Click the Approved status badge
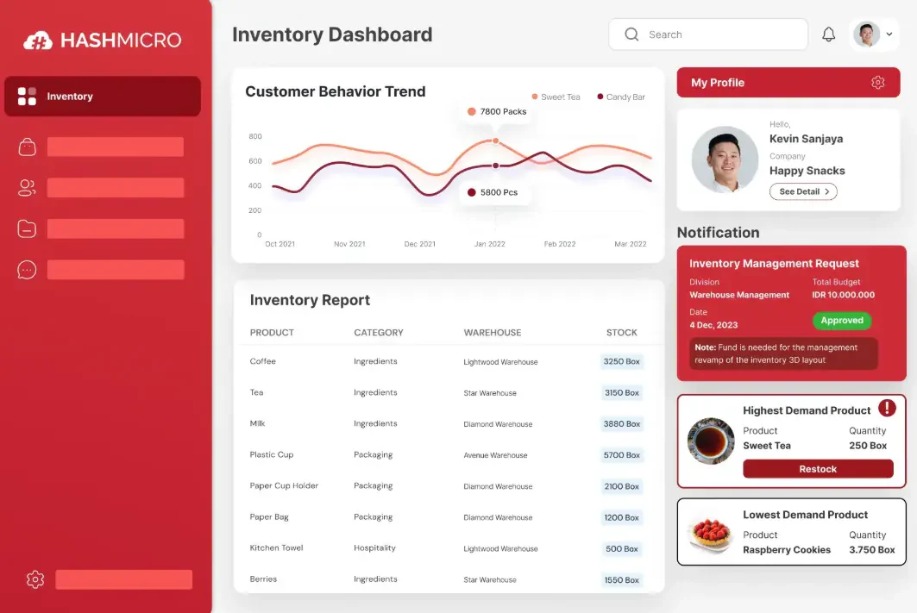The image size is (917, 613). click(842, 320)
